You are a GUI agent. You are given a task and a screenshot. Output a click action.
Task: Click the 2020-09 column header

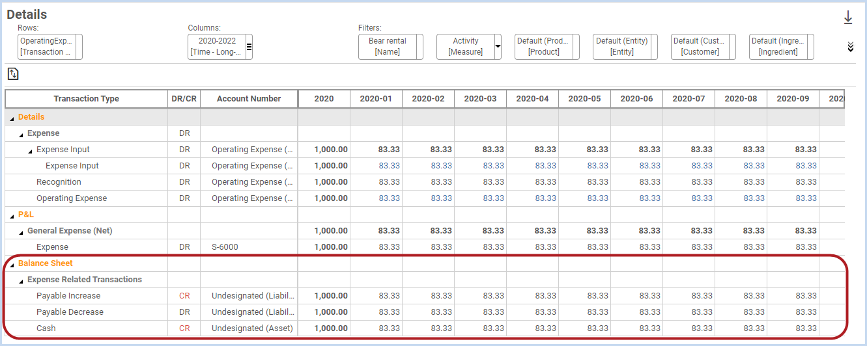pos(793,99)
